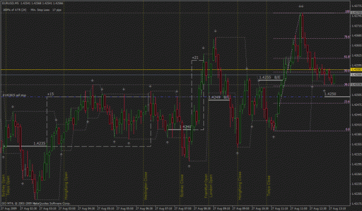Image resolution: width=362 pixels, height=211 pixels.
Task: Click the MetaQuotes Software Corp. copyright text
Action: 36,203
